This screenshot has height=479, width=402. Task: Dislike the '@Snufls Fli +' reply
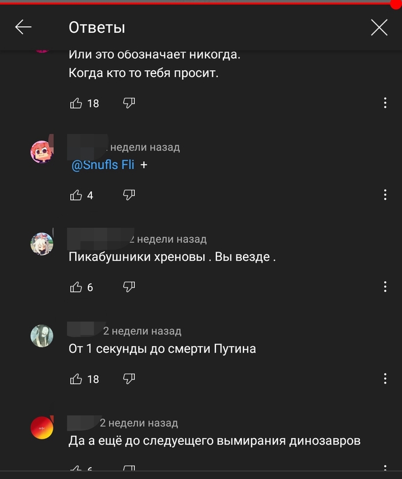[129, 195]
